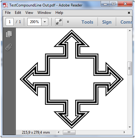The width and height of the screenshot is (135, 138).
Task: Expand the toolbar options small arrow
Action: [68, 22]
